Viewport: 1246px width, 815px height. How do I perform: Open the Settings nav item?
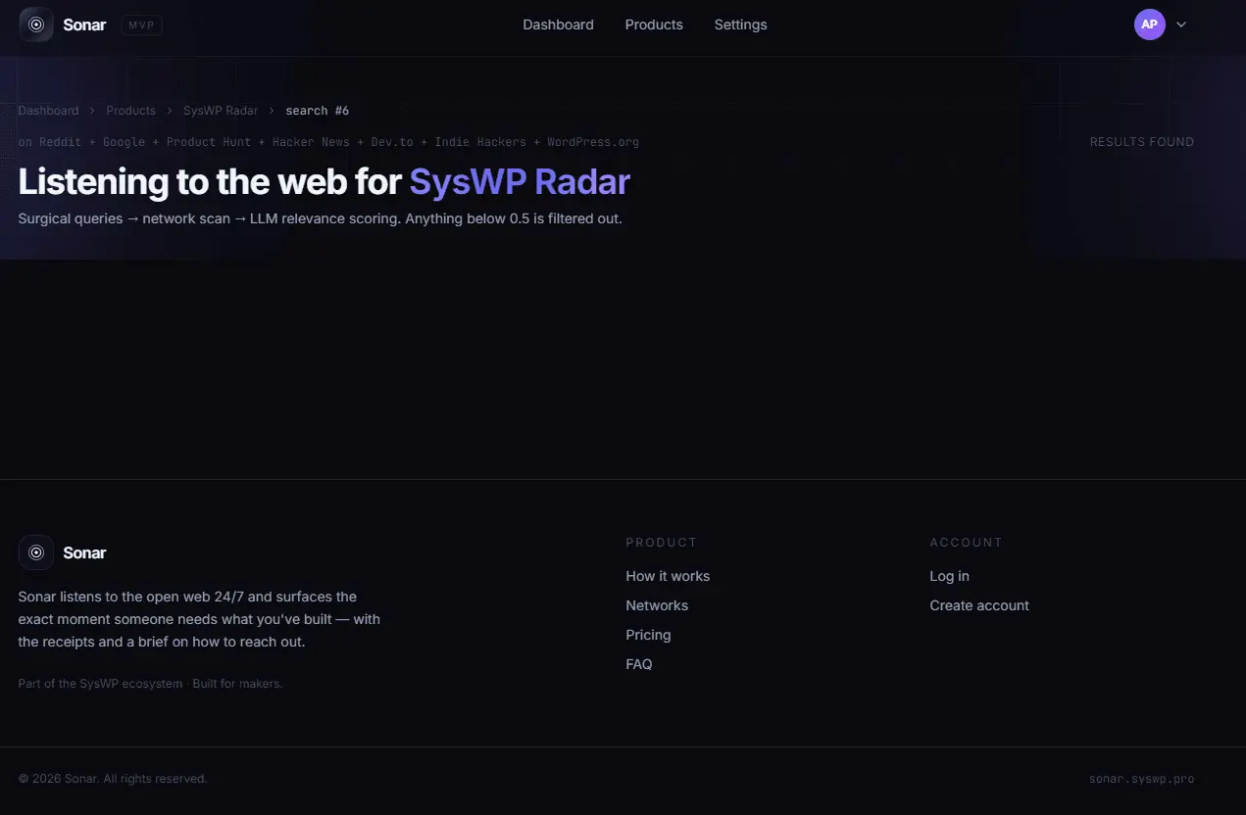click(740, 24)
